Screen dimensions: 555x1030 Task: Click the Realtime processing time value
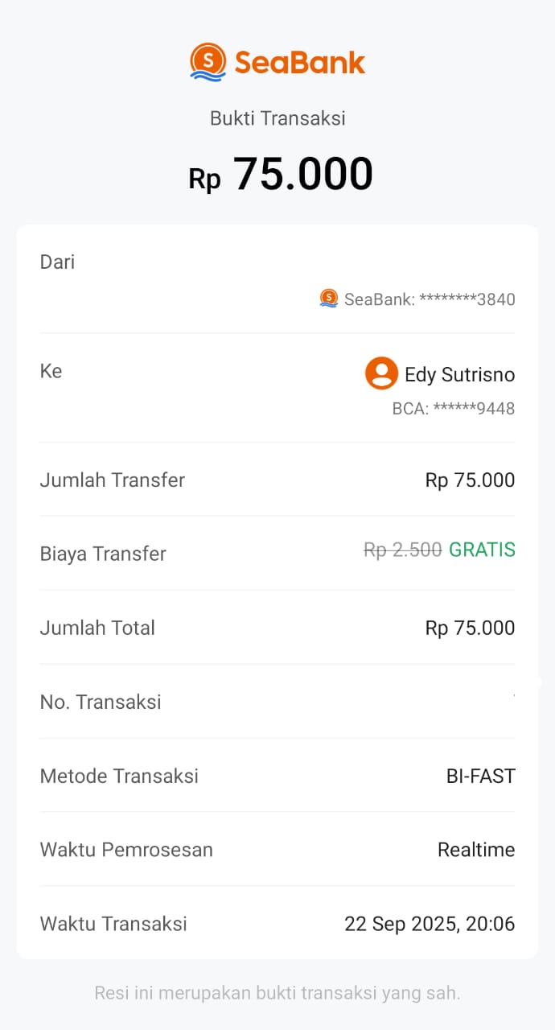coord(476,850)
